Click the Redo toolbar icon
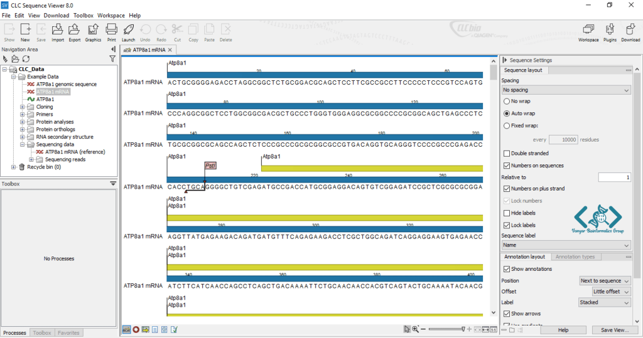Image resolution: width=643 pixels, height=338 pixels. tap(161, 33)
